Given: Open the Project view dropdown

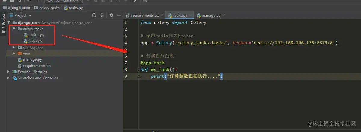Looking at the screenshot, I should 30,16.
